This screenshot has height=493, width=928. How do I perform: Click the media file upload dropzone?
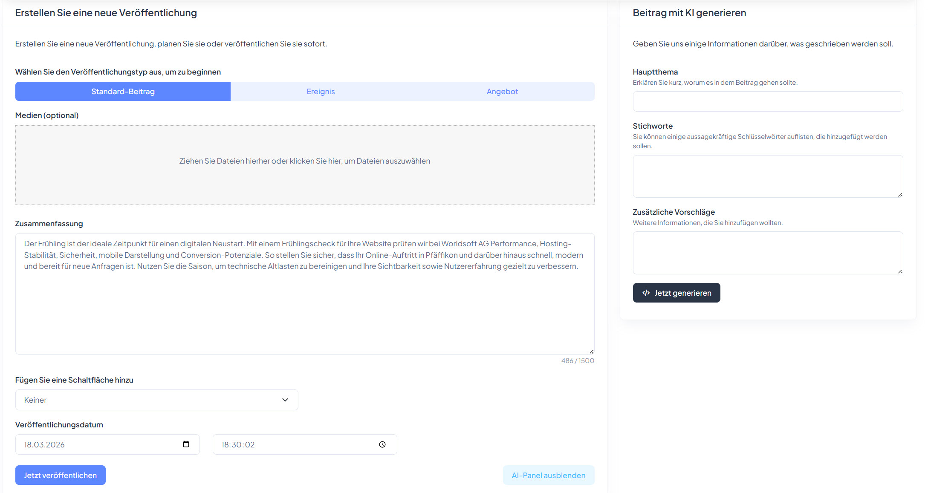click(x=304, y=165)
